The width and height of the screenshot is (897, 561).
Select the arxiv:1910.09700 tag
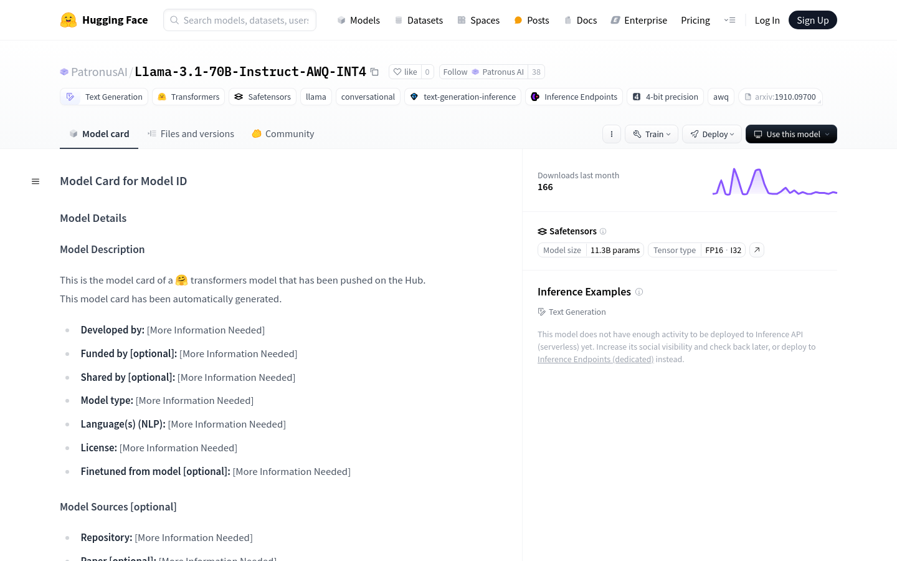click(781, 97)
